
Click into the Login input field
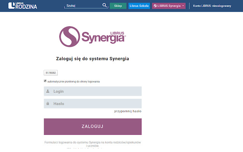coord(93,91)
